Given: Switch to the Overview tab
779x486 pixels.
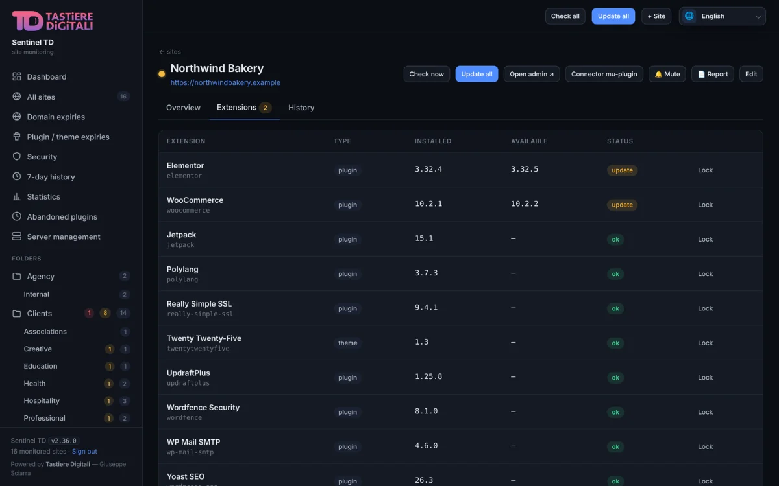Looking at the screenshot, I should pyautogui.click(x=183, y=108).
